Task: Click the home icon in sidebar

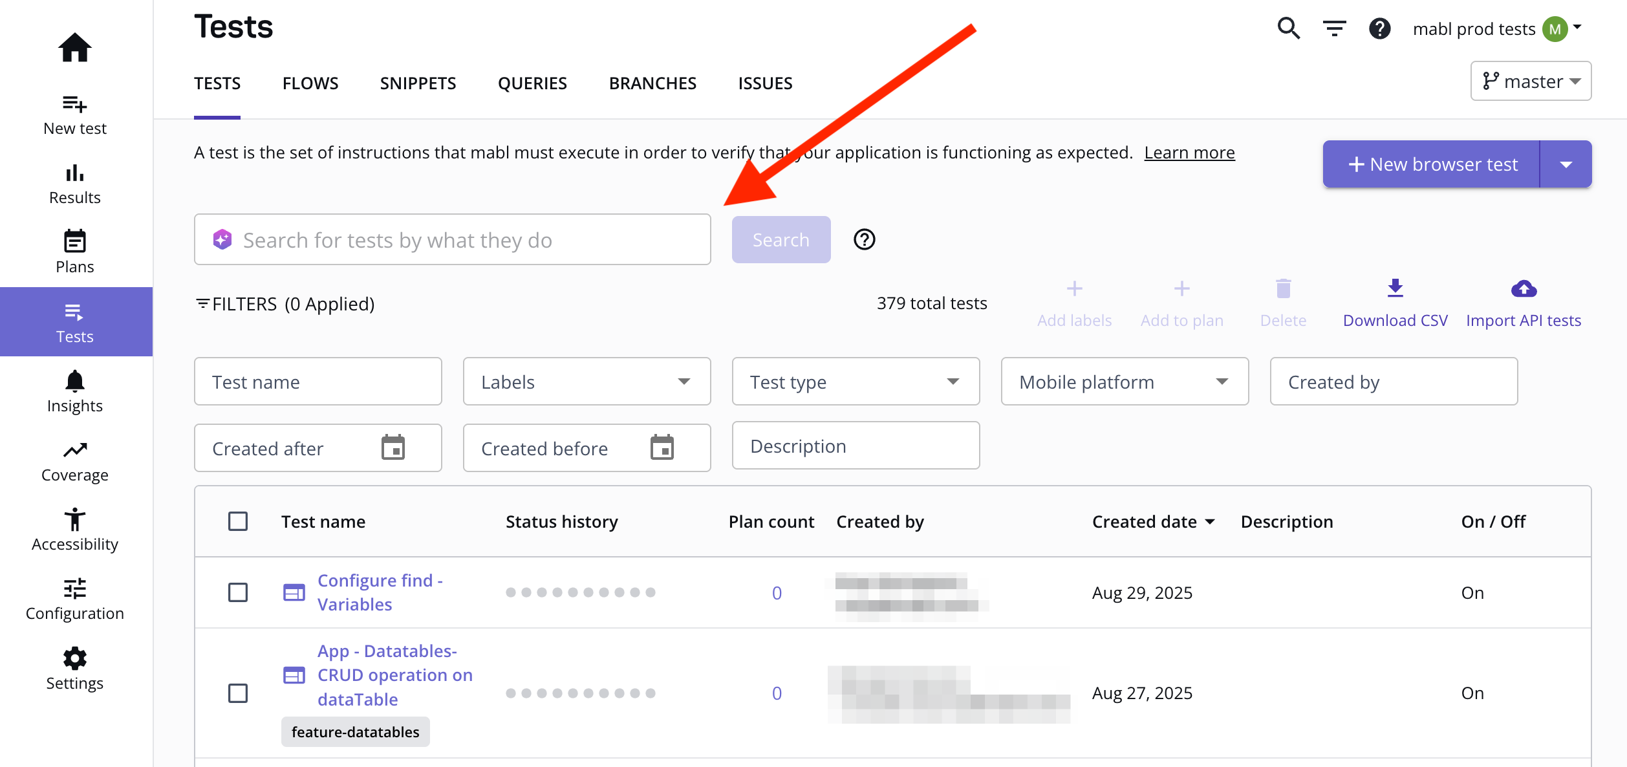Action: coord(75,47)
